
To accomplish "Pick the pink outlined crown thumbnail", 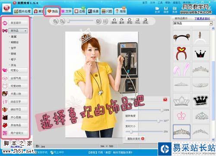I will (x=181, y=116).
